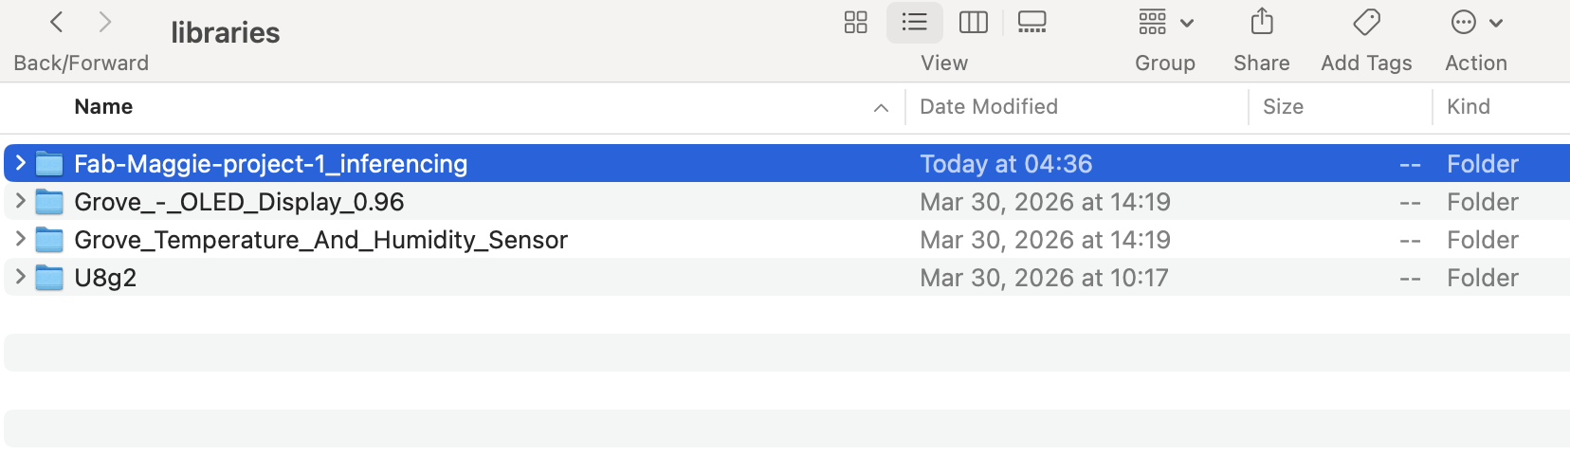Click the Share icon

(x=1262, y=22)
